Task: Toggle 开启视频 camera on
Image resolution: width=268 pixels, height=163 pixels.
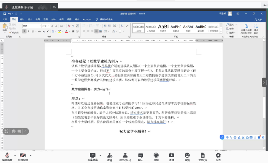Action: point(22,155)
